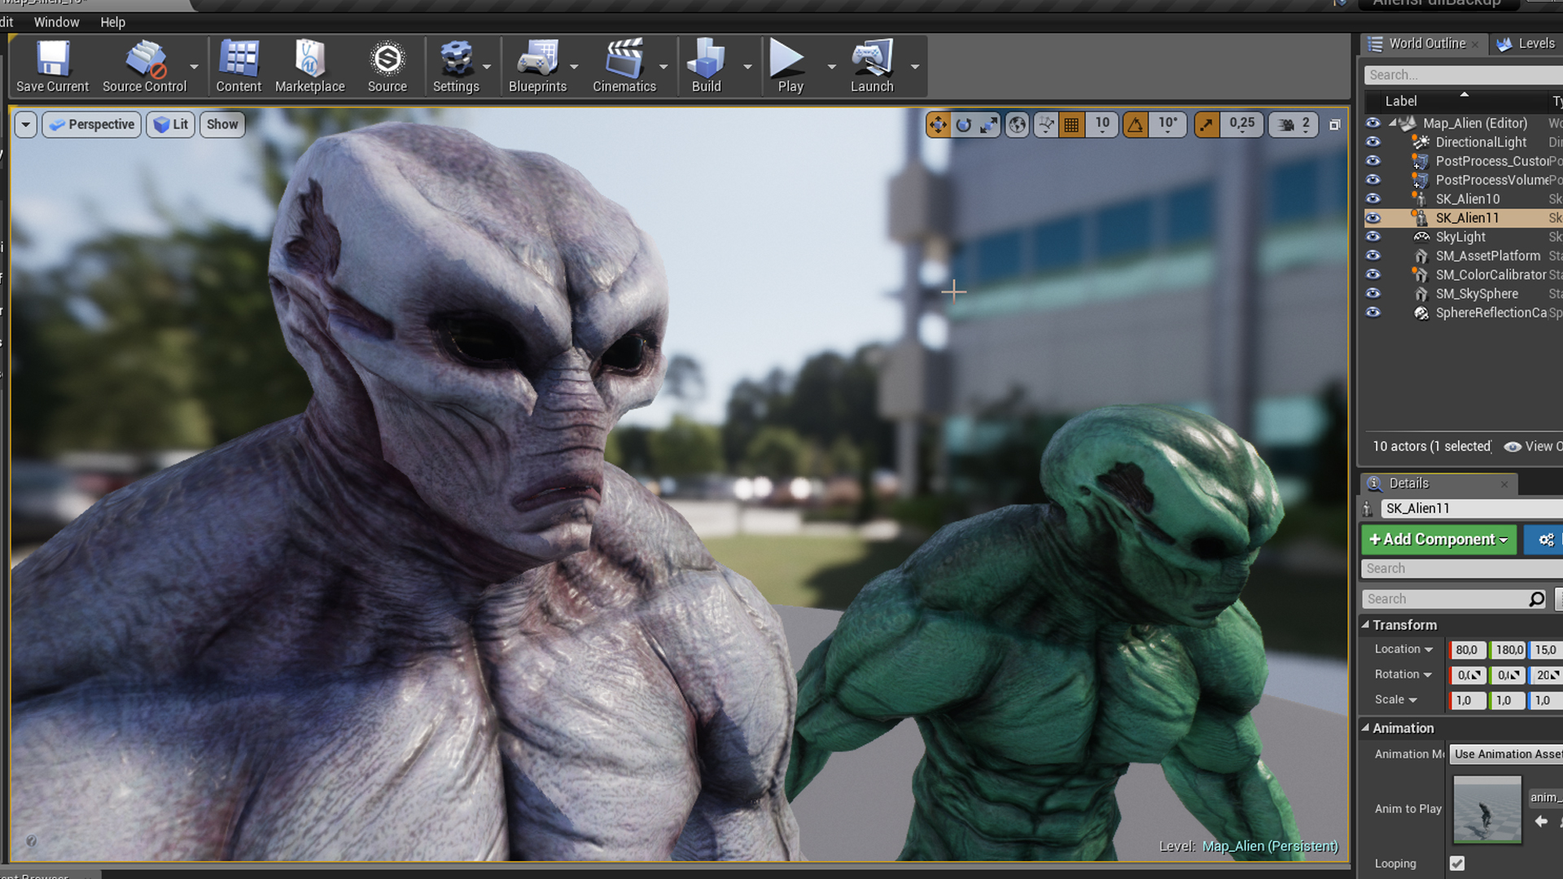Select the Translate tool in the viewport
Image resolution: width=1563 pixels, height=879 pixels.
[938, 125]
